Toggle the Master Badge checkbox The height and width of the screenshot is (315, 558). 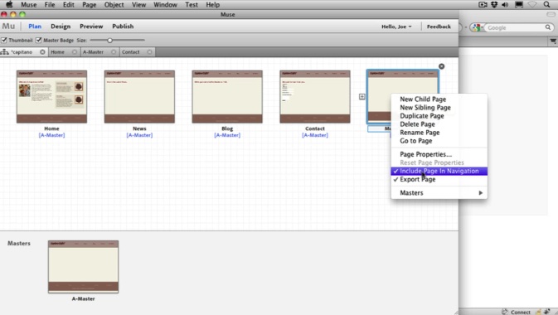[39, 41]
